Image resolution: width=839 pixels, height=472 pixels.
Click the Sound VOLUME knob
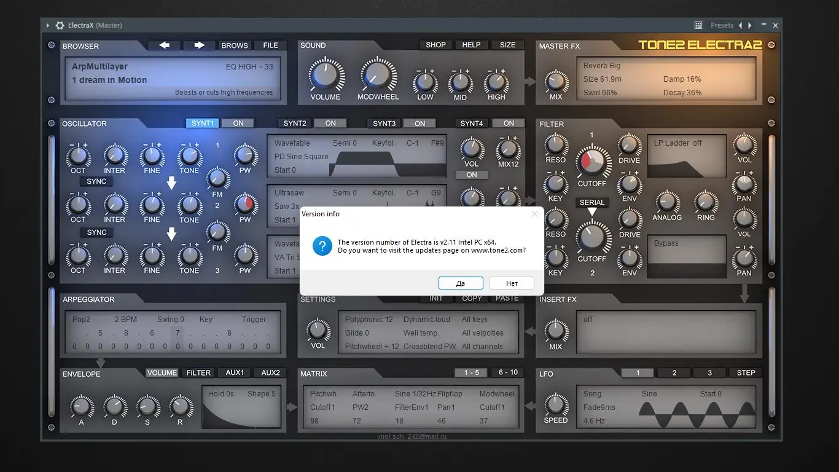pos(325,75)
